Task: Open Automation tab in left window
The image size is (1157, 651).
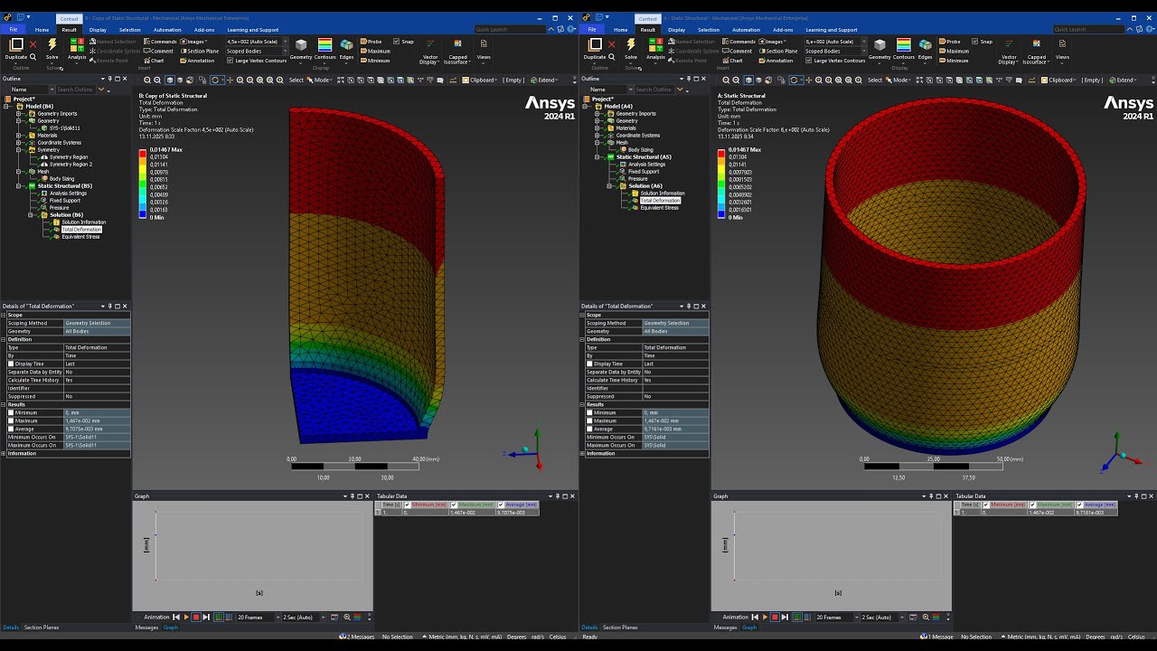Action: [167, 30]
